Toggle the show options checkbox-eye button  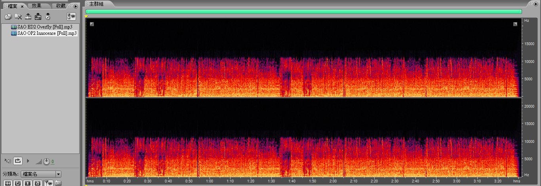(x=71, y=17)
